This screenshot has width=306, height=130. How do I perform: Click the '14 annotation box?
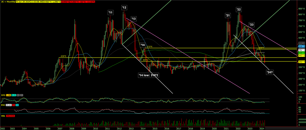pos(142,45)
